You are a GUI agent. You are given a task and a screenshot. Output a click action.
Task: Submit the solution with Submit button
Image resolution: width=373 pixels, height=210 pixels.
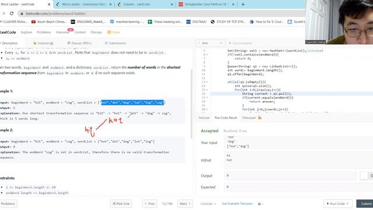pos(365,204)
